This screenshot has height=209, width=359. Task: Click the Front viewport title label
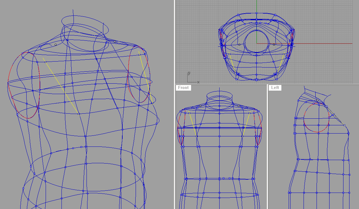coord(183,88)
